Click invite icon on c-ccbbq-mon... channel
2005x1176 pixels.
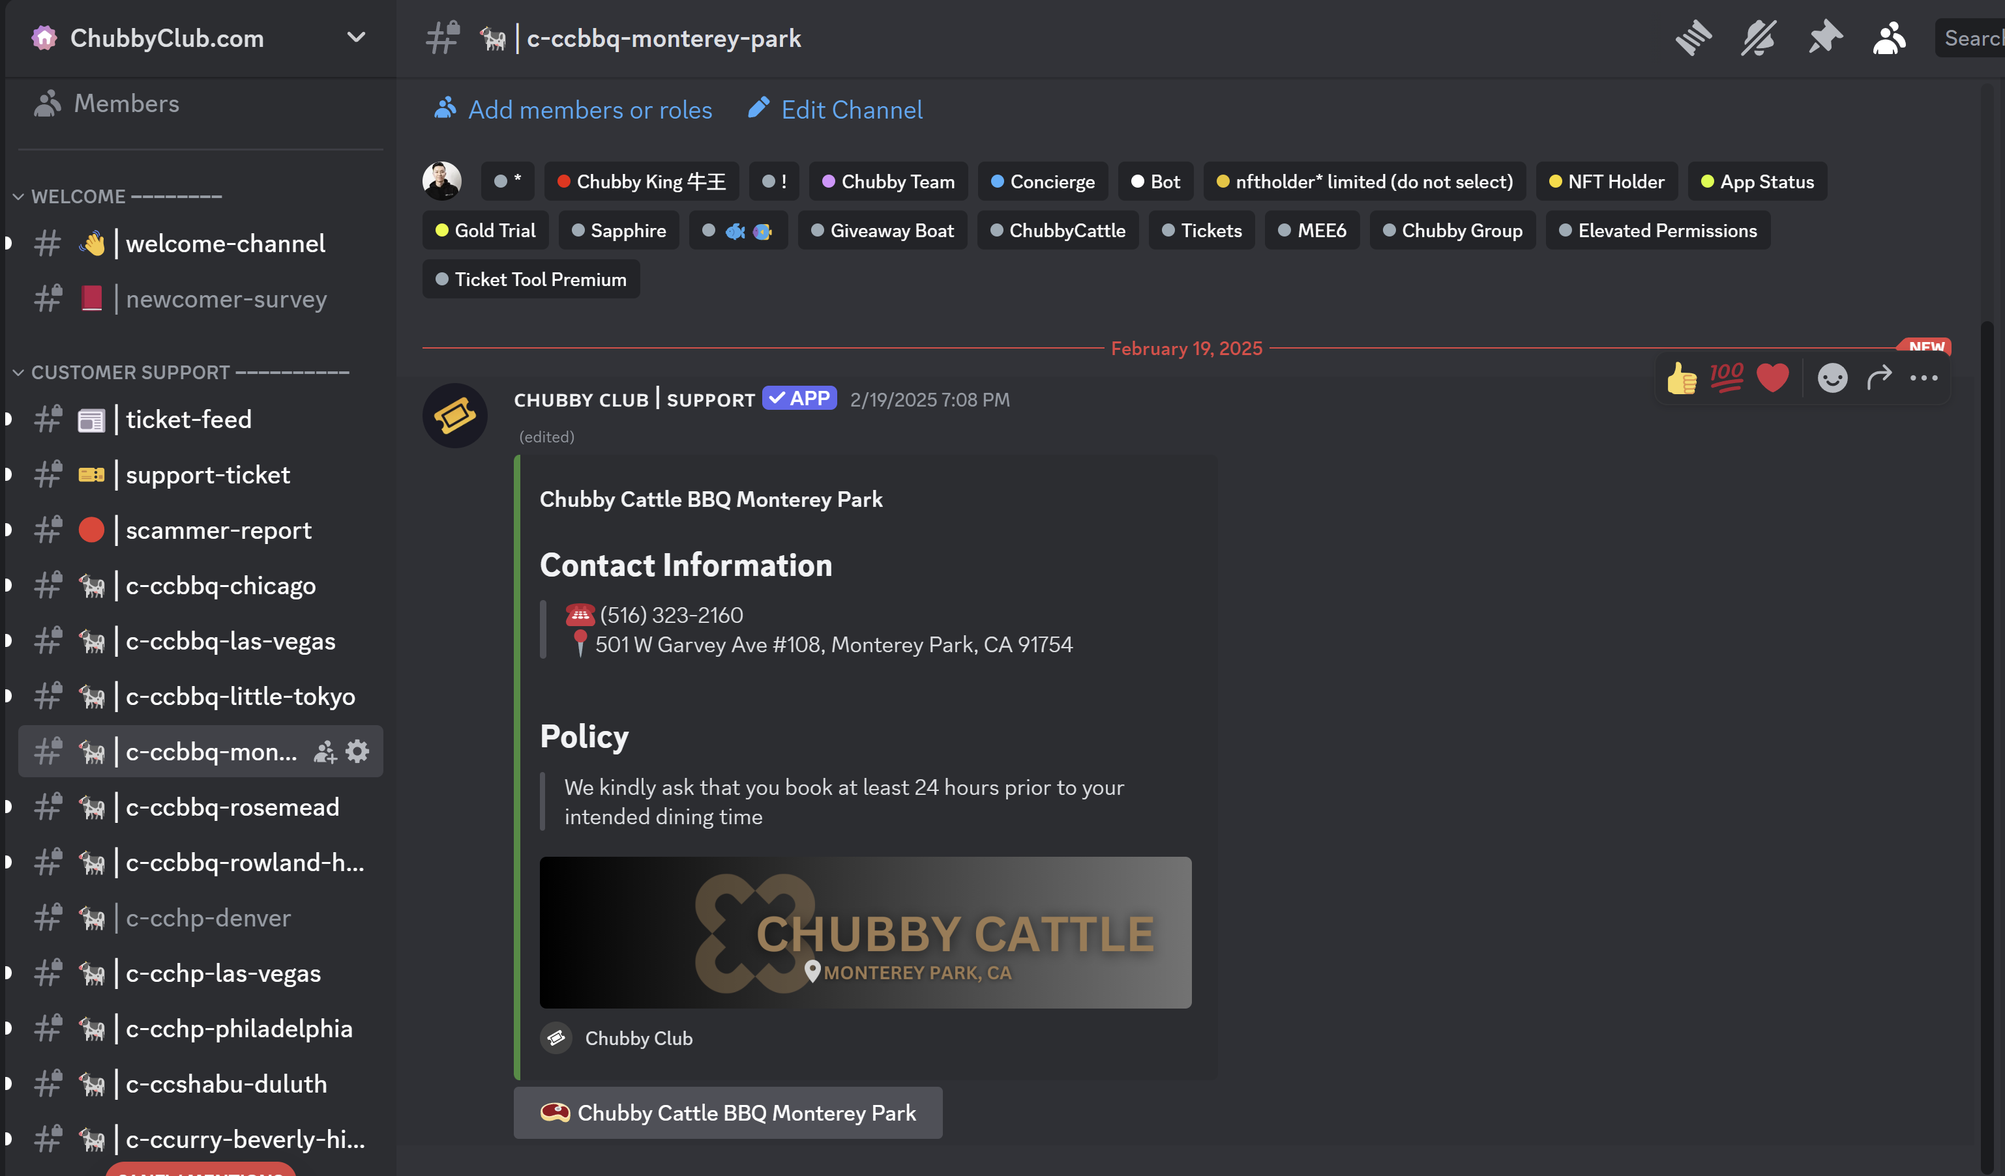click(325, 751)
